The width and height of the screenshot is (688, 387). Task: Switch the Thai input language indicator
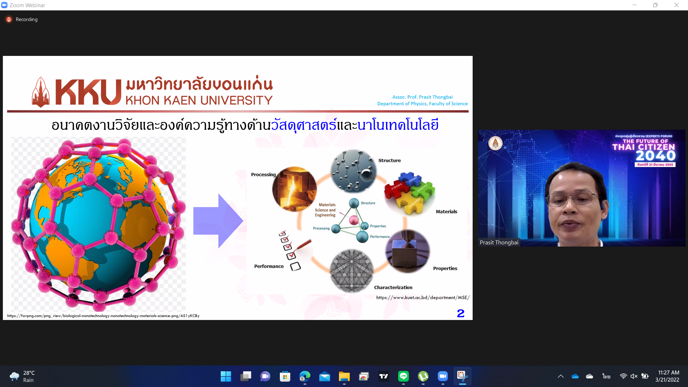[606, 376]
